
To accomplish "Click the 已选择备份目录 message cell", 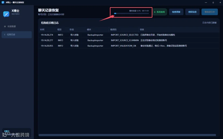I will point(158,35).
